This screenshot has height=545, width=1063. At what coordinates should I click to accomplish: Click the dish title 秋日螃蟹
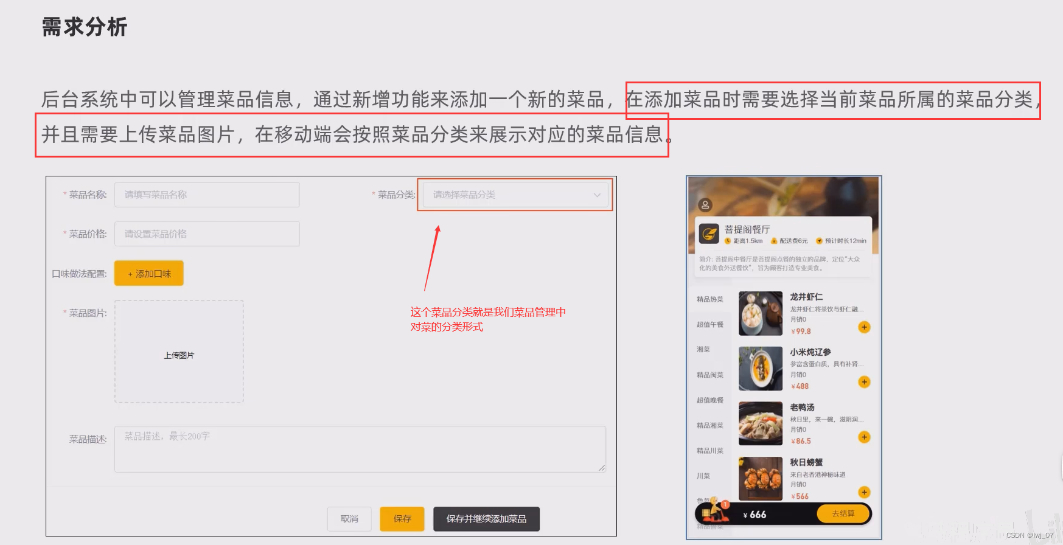[806, 462]
